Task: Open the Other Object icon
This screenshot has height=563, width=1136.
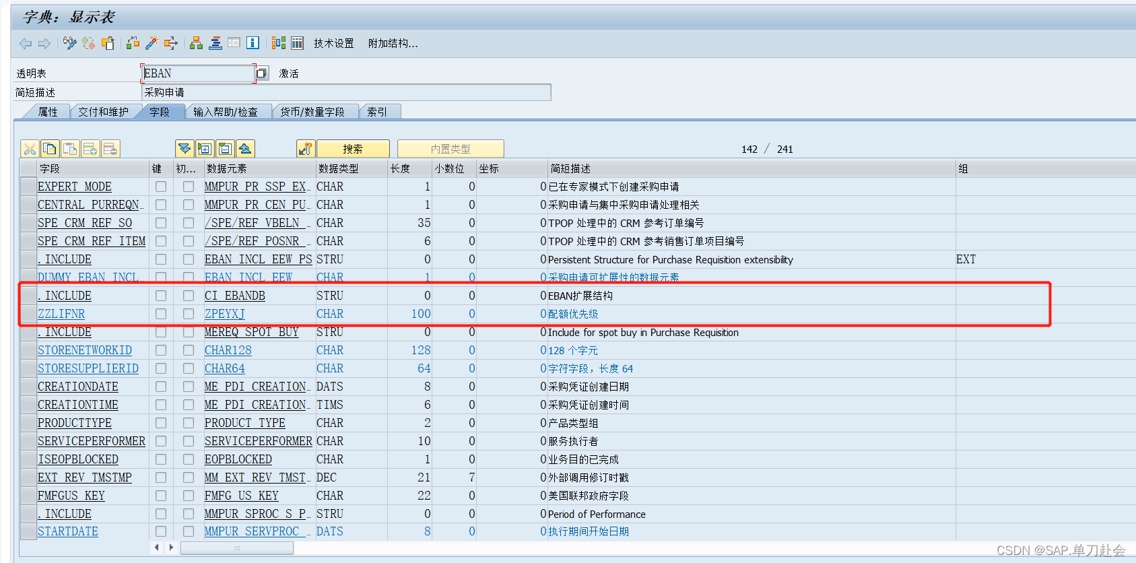Action: [108, 44]
